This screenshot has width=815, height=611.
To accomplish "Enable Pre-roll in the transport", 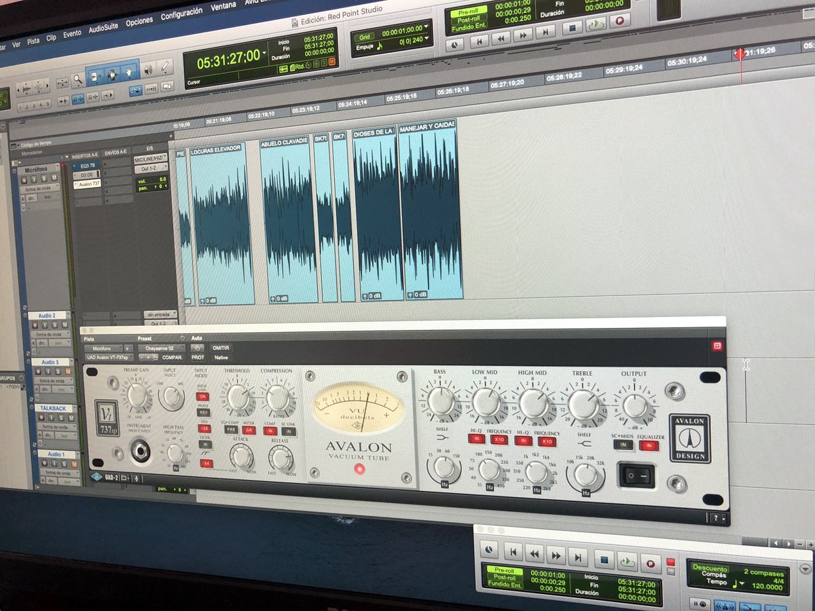I will tap(469, 12).
